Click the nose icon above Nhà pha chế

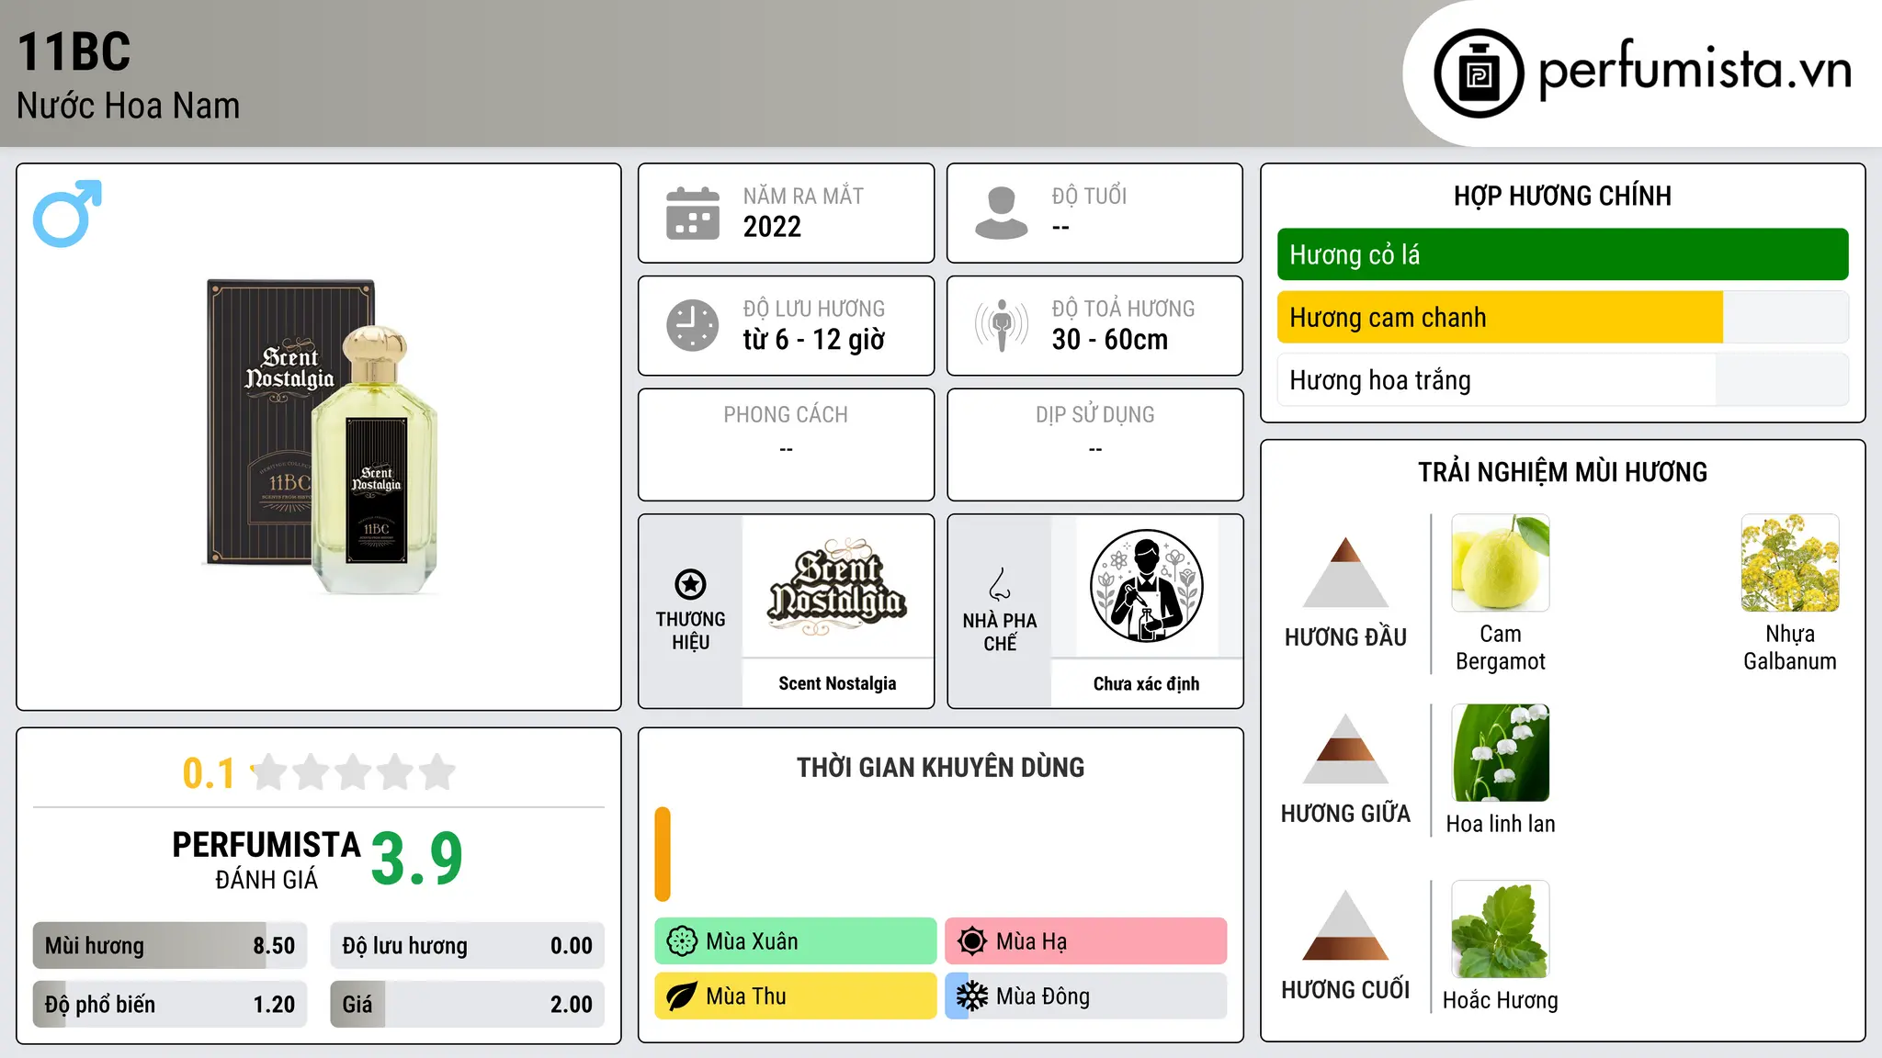click(x=1000, y=584)
